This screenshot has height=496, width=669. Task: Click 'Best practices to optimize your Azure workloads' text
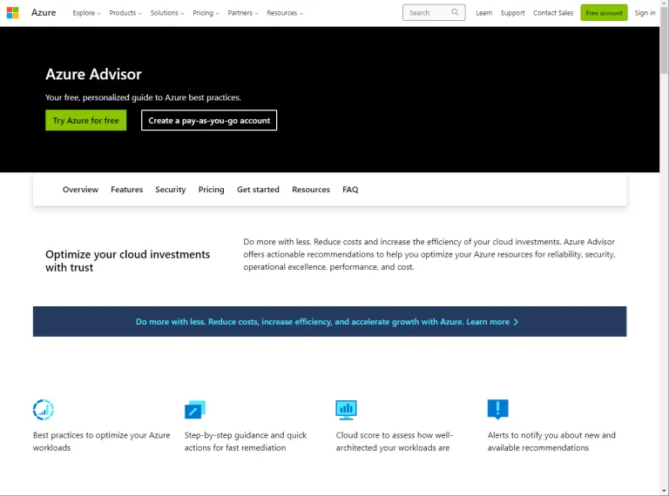coord(102,441)
